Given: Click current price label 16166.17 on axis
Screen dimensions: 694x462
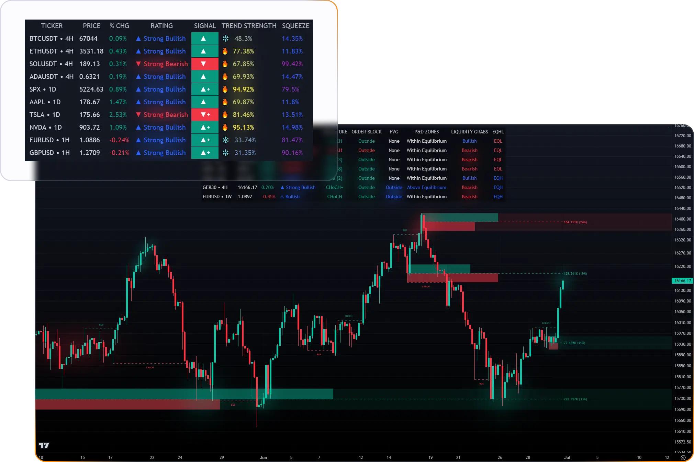Looking at the screenshot, I should click(x=682, y=281).
